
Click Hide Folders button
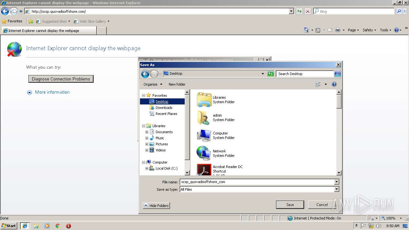pos(156,206)
